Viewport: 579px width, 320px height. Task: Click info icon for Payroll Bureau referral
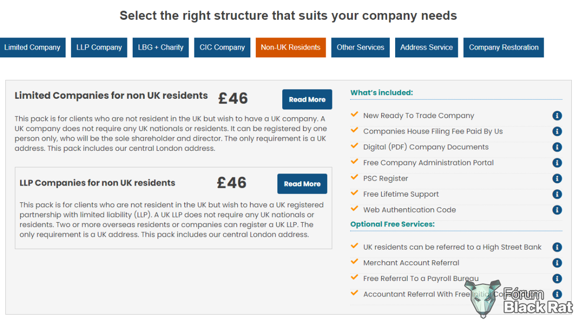point(557,279)
